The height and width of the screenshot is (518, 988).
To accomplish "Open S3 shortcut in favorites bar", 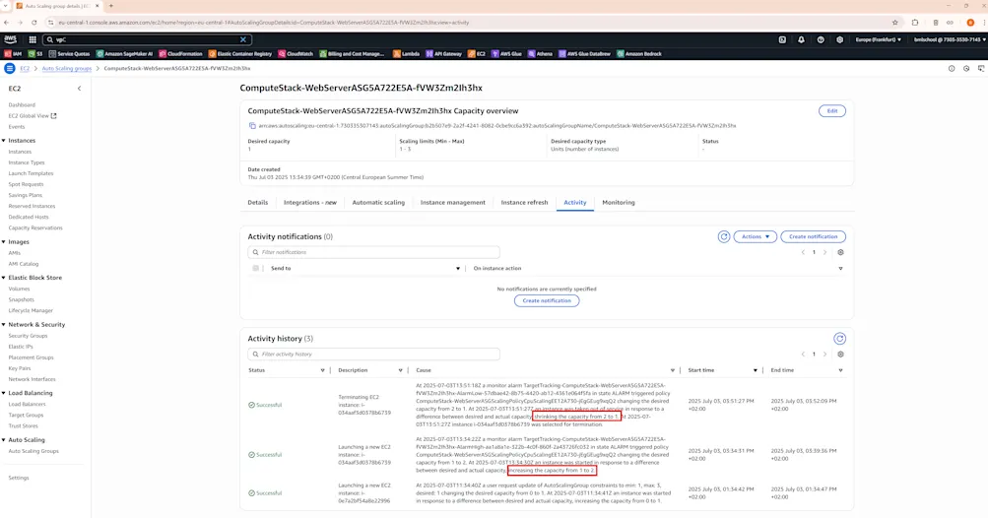I will (x=35, y=54).
